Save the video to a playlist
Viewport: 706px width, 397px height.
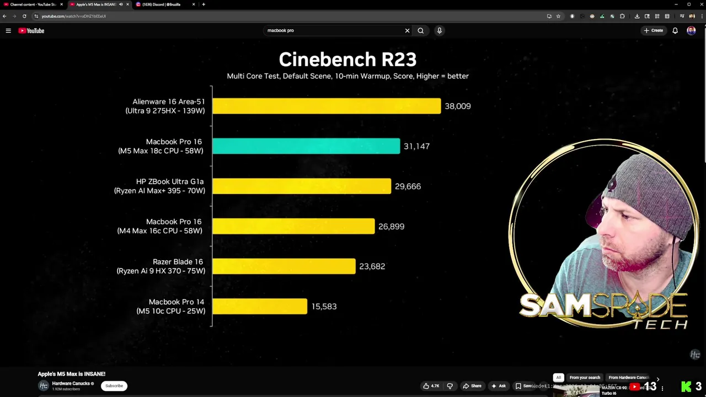[524, 386]
